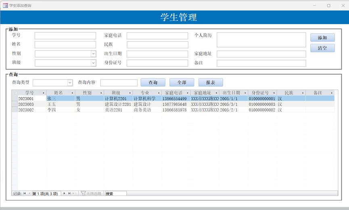The width and height of the screenshot is (349, 210).
Task: Select cell 王五 in the table
Action: [61, 104]
